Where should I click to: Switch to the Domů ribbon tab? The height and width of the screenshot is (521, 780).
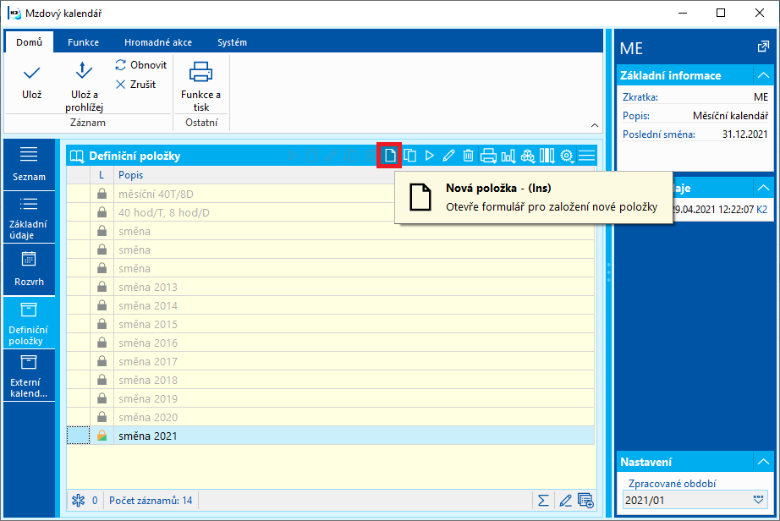click(x=30, y=42)
